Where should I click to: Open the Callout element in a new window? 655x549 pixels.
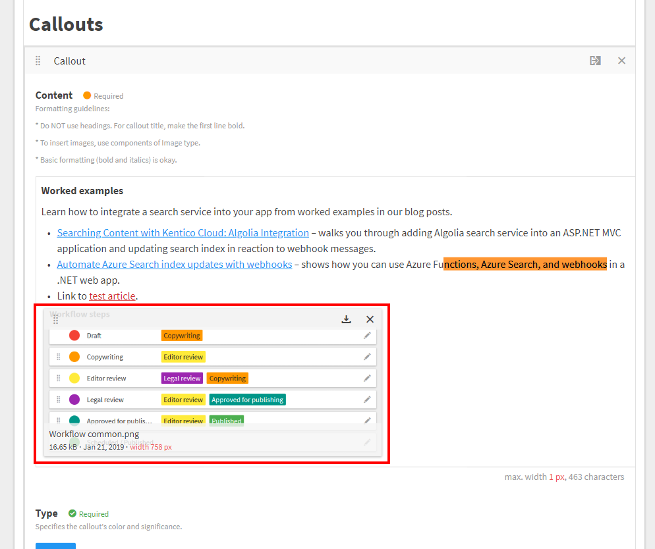click(595, 60)
